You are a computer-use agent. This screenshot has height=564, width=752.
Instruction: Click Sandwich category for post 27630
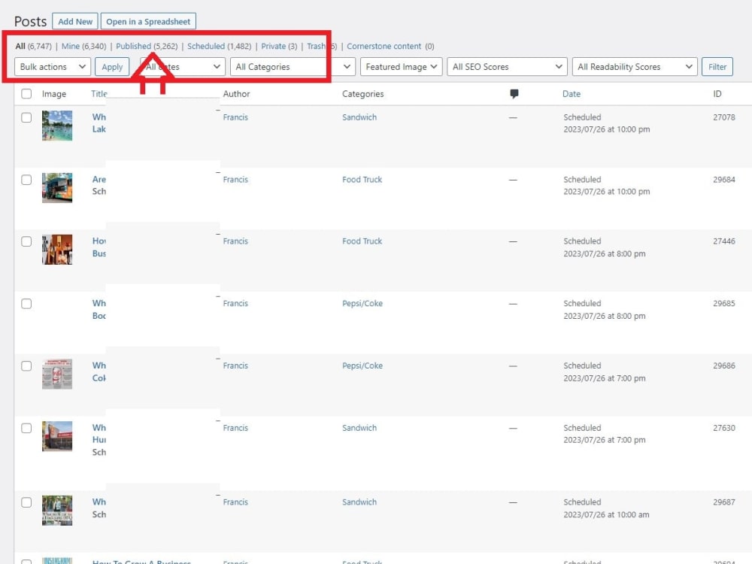tap(359, 428)
